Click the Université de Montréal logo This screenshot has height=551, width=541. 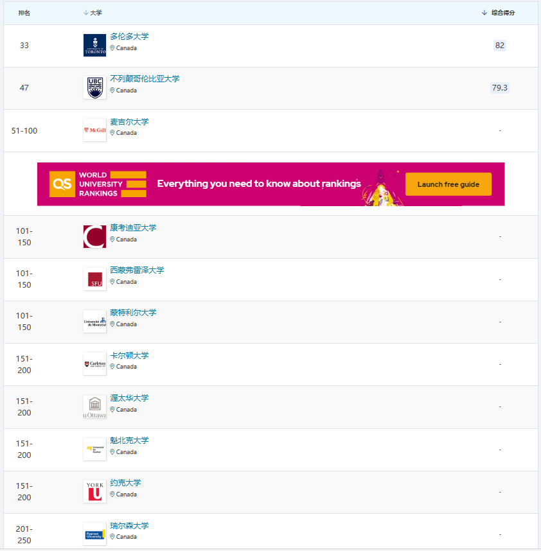(94, 321)
